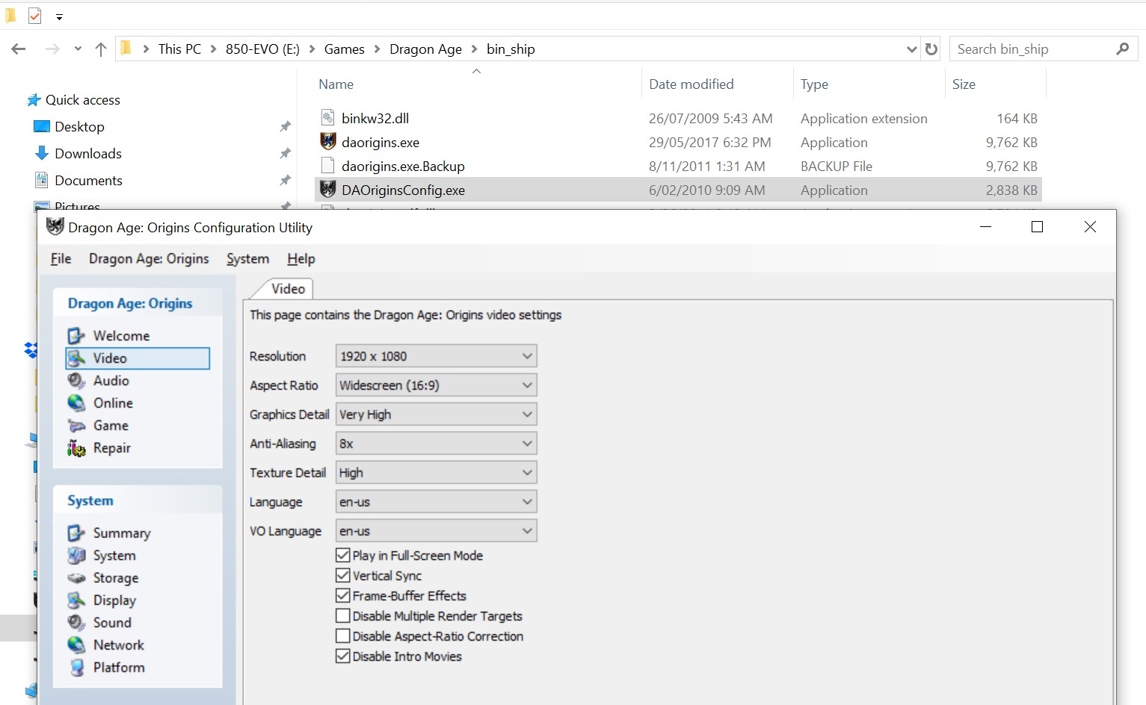The width and height of the screenshot is (1146, 705).
Task: Open the Graphics Detail dropdown
Action: pos(437,414)
